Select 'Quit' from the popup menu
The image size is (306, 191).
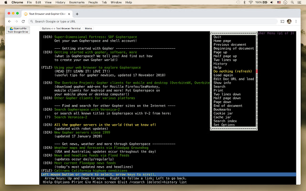pos(218,37)
